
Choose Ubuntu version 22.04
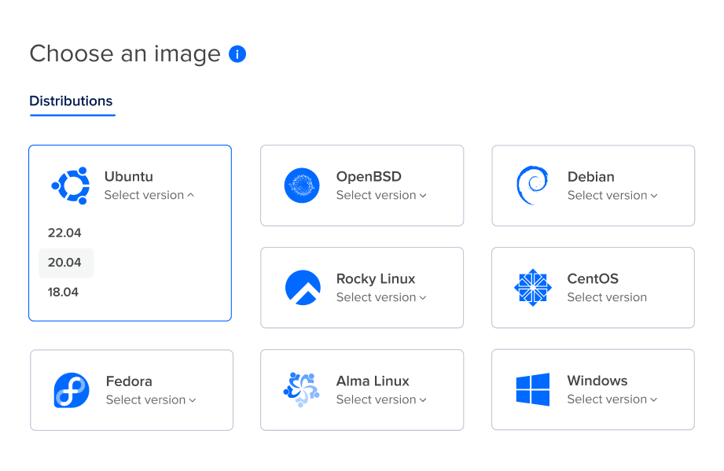point(64,233)
